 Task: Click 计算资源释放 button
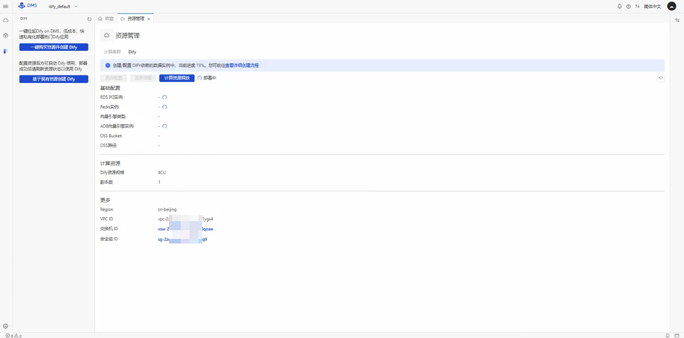coord(177,78)
